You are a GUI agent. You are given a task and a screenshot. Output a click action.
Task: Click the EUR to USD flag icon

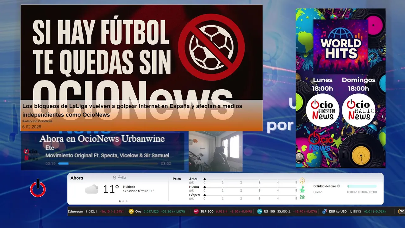[325, 212]
